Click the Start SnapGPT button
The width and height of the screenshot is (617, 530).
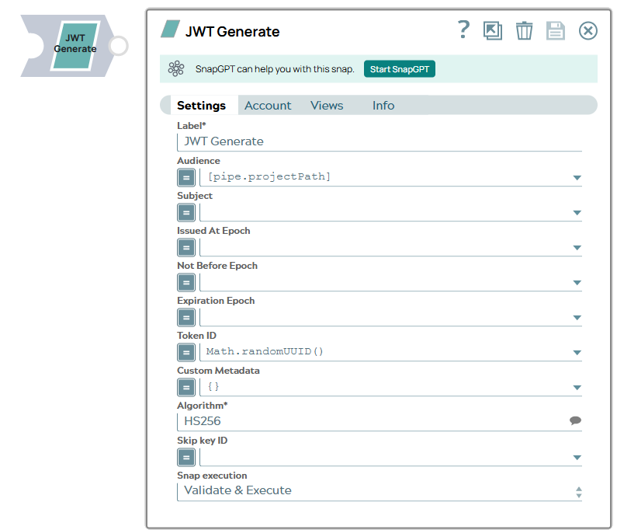click(399, 69)
